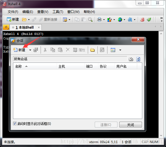
Task: Open the Help (帮助) menu
Action: (89, 12)
